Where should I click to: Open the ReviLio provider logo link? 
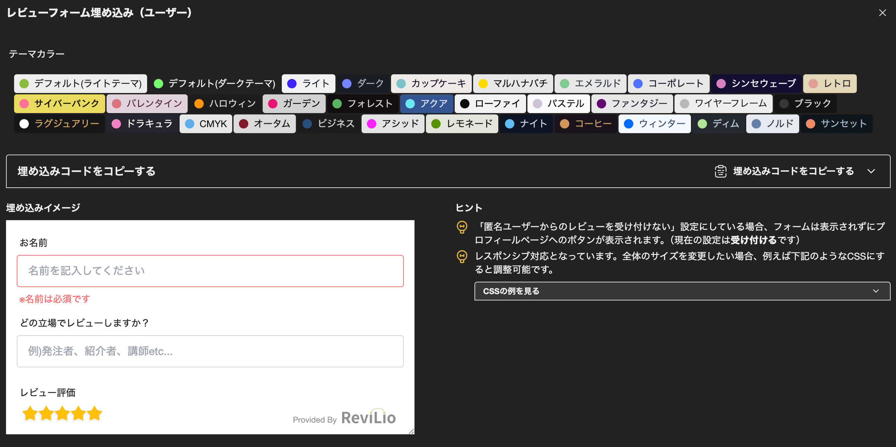368,417
